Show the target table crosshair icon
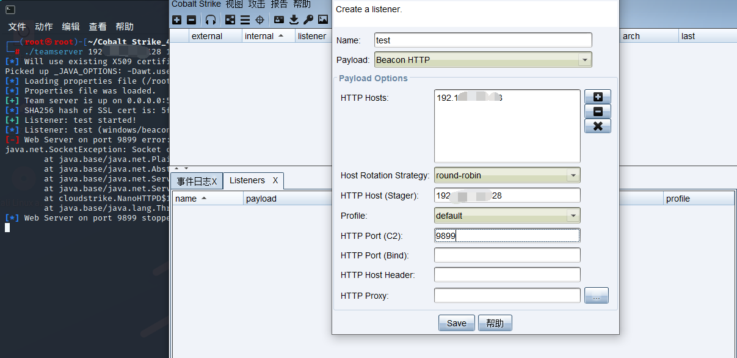This screenshot has height=358, width=737. [x=260, y=20]
